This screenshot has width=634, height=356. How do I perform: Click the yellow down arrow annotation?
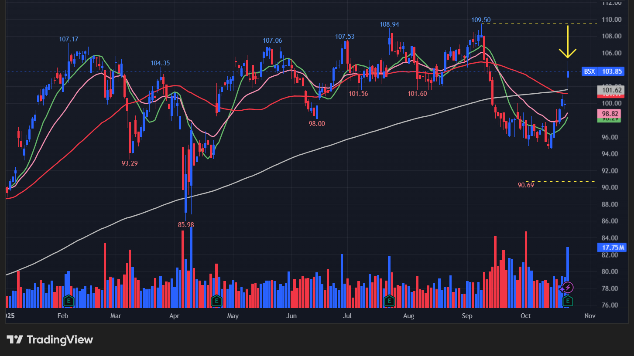[568, 43]
